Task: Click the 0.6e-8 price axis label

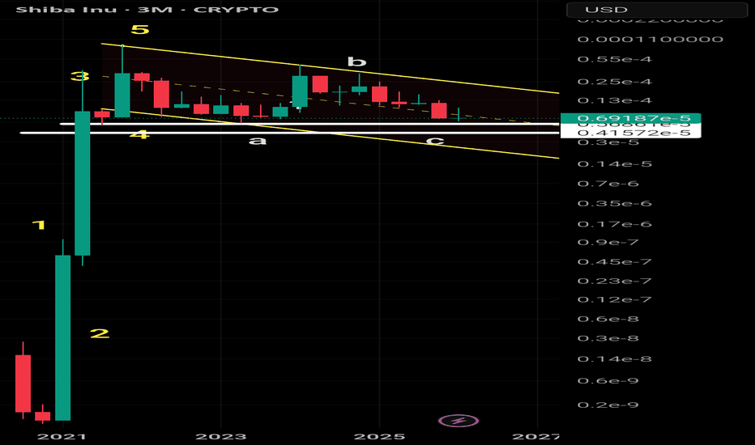Action: click(608, 320)
